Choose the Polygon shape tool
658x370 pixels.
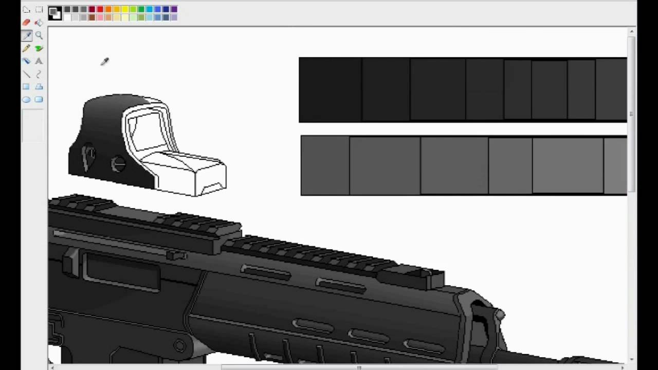(39, 87)
